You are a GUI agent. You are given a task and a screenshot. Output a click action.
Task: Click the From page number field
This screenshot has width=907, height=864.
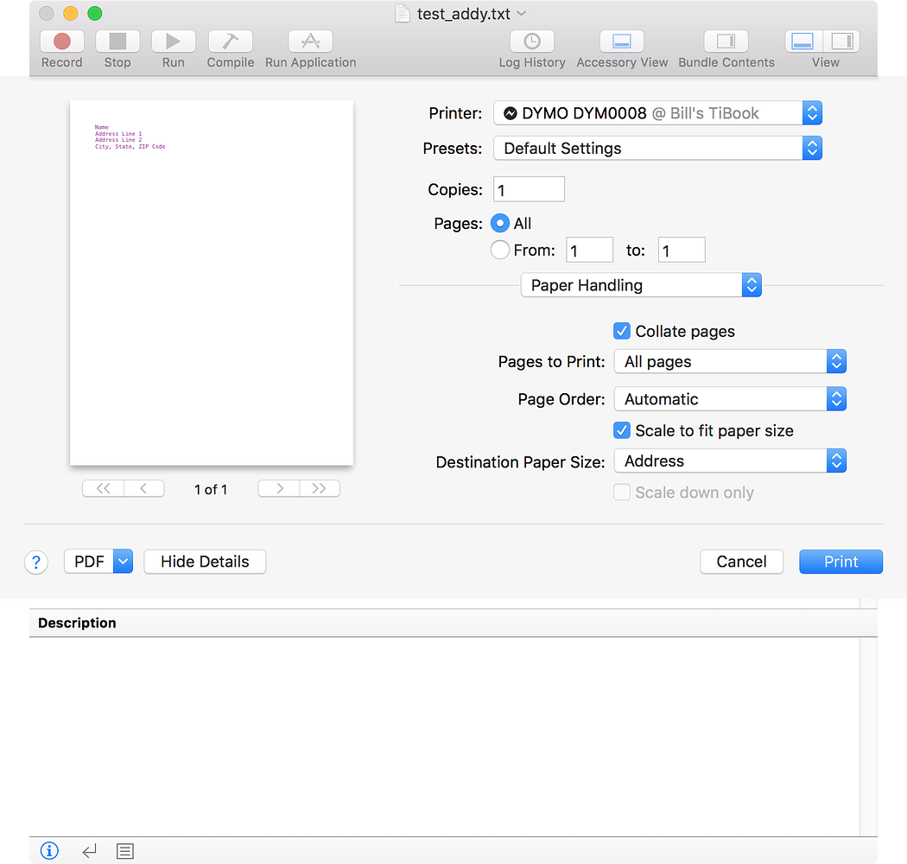coord(589,250)
